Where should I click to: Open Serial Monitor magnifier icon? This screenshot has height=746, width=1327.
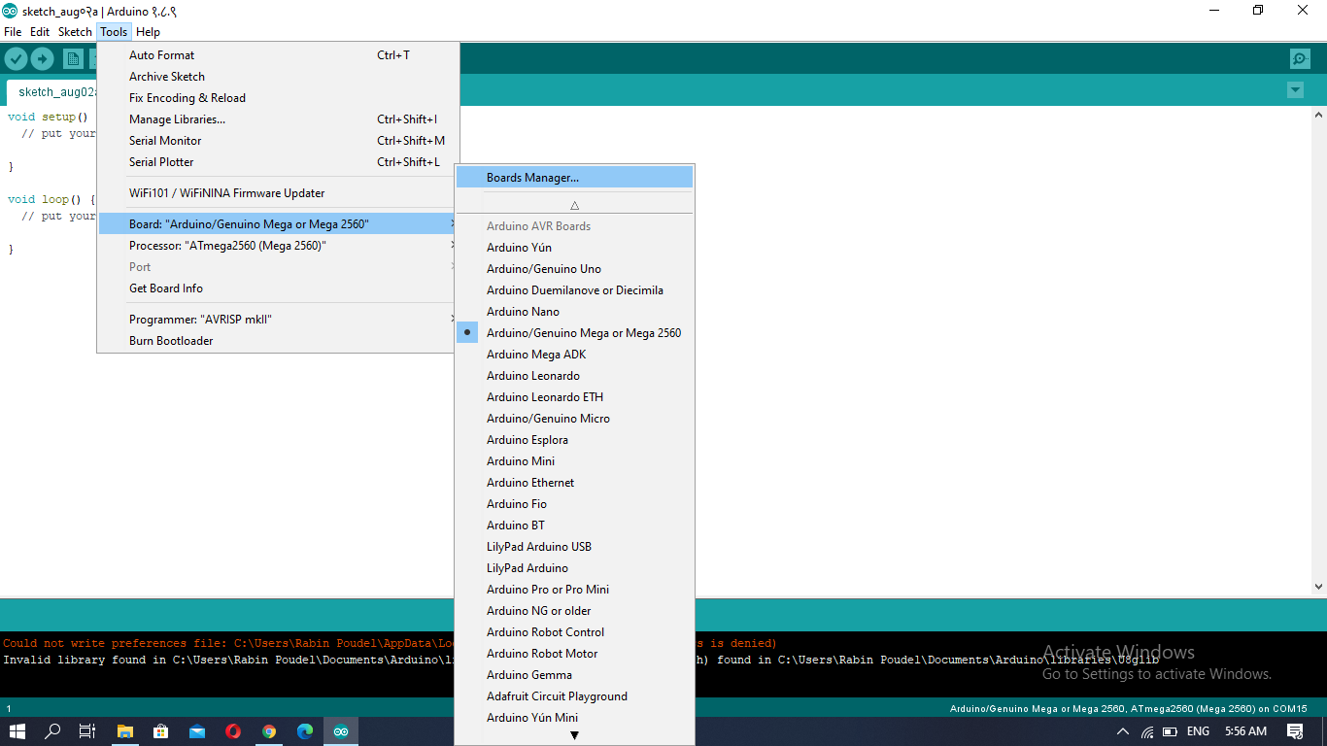1300,59
